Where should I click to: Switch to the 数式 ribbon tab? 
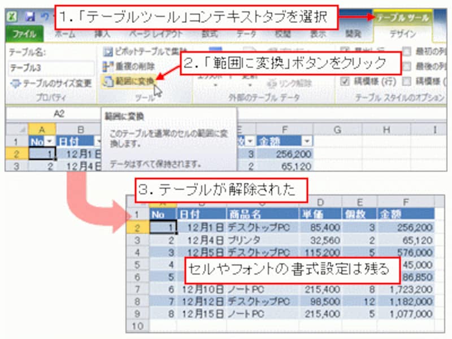click(210, 34)
